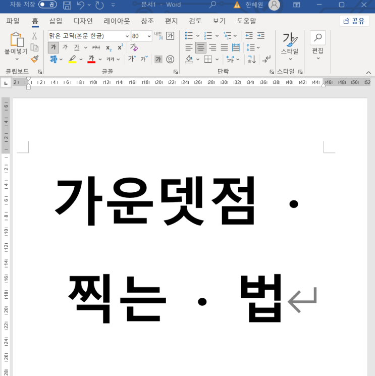Switch to the 디자인 (Design) tab
The height and width of the screenshot is (376, 375).
pos(83,21)
